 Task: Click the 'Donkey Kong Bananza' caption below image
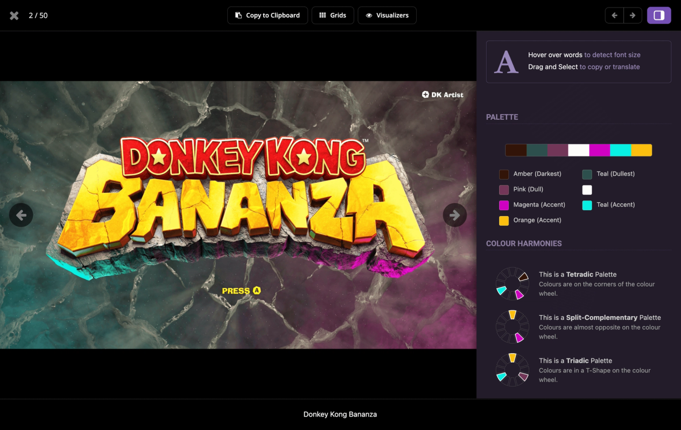pos(340,414)
